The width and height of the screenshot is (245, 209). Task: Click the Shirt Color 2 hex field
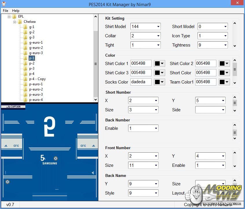pyautogui.click(x=206, y=64)
